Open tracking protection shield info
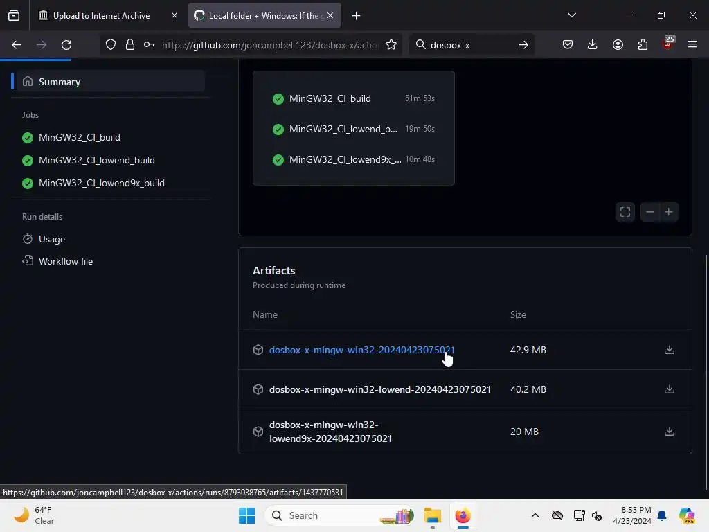The width and height of the screenshot is (709, 532). (111, 45)
